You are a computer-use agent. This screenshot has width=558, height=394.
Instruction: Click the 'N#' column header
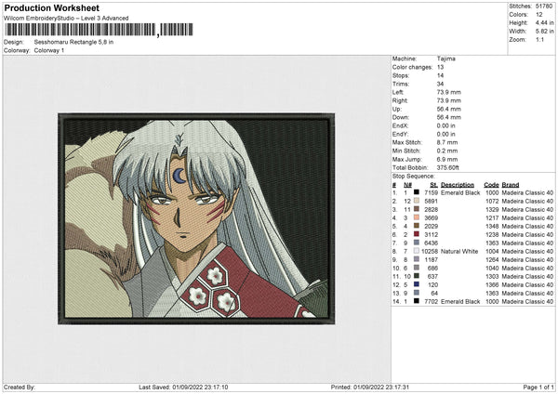[x=407, y=185]
